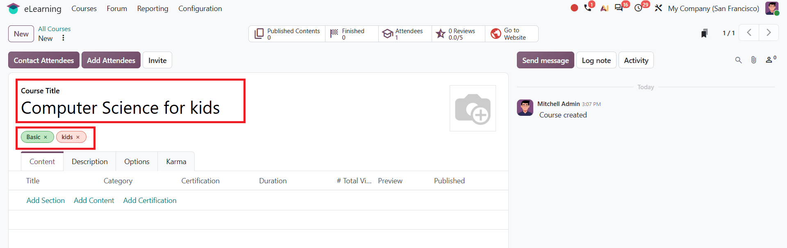Image resolution: width=787 pixels, height=248 pixels.
Task: Sort by Duration column header
Action: pos(273,181)
